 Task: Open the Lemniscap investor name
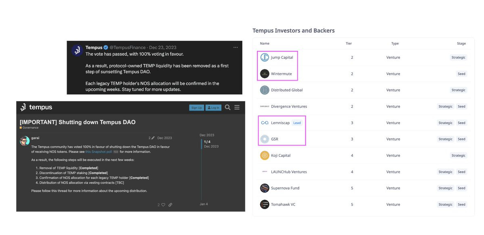click(x=280, y=123)
